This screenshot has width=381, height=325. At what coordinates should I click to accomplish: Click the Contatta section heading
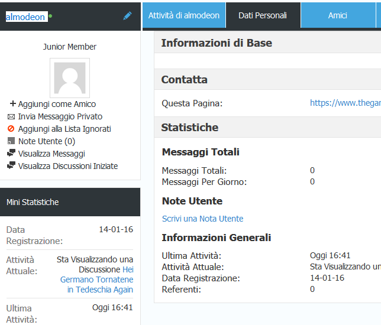[x=185, y=80]
